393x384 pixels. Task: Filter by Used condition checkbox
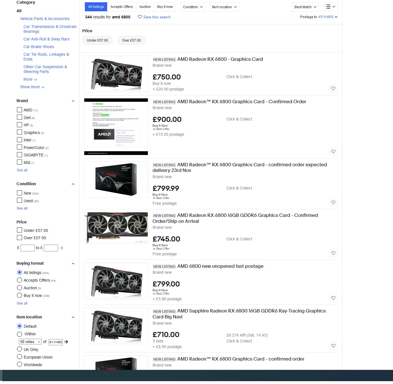click(20, 200)
